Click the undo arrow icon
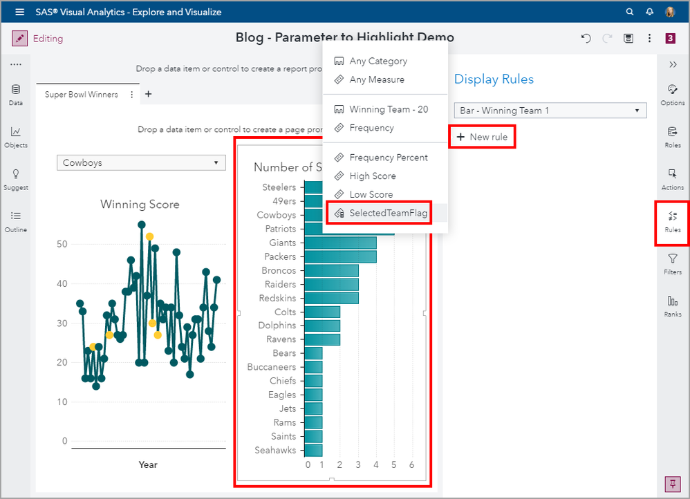 tap(586, 39)
